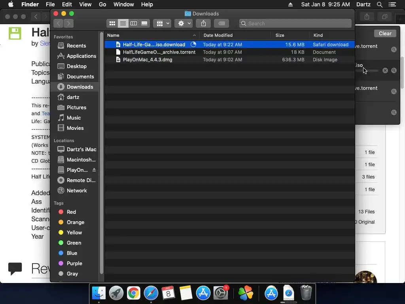Open the View menu
This screenshot has height=304, width=405.
click(85, 4)
